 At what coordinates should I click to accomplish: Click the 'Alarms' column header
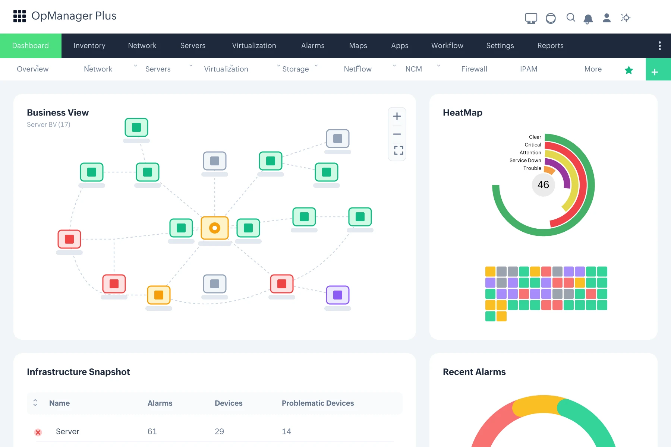click(x=160, y=403)
